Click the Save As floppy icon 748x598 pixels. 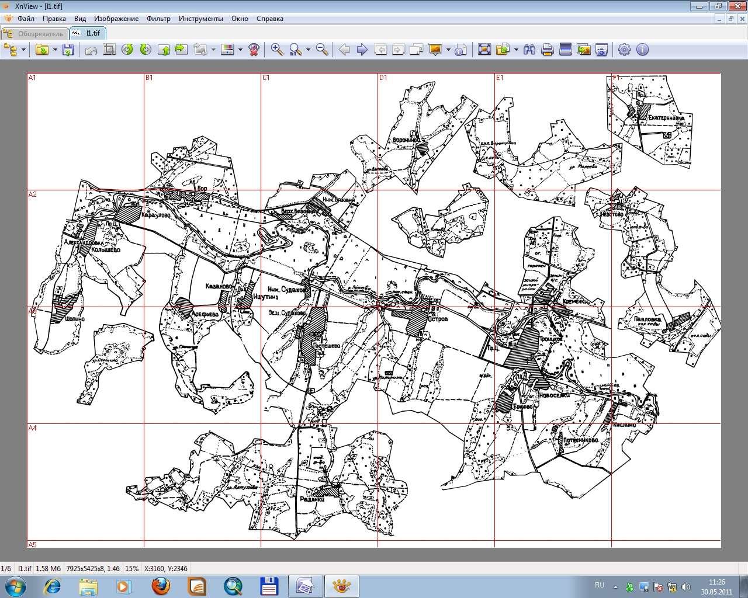pyautogui.click(x=68, y=50)
